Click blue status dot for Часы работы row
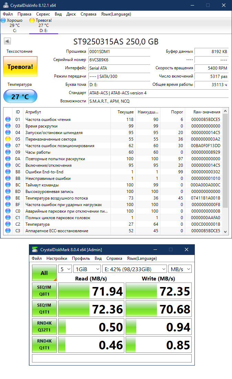Image resolution: width=232 pixels, height=379 pixels. 8,152
